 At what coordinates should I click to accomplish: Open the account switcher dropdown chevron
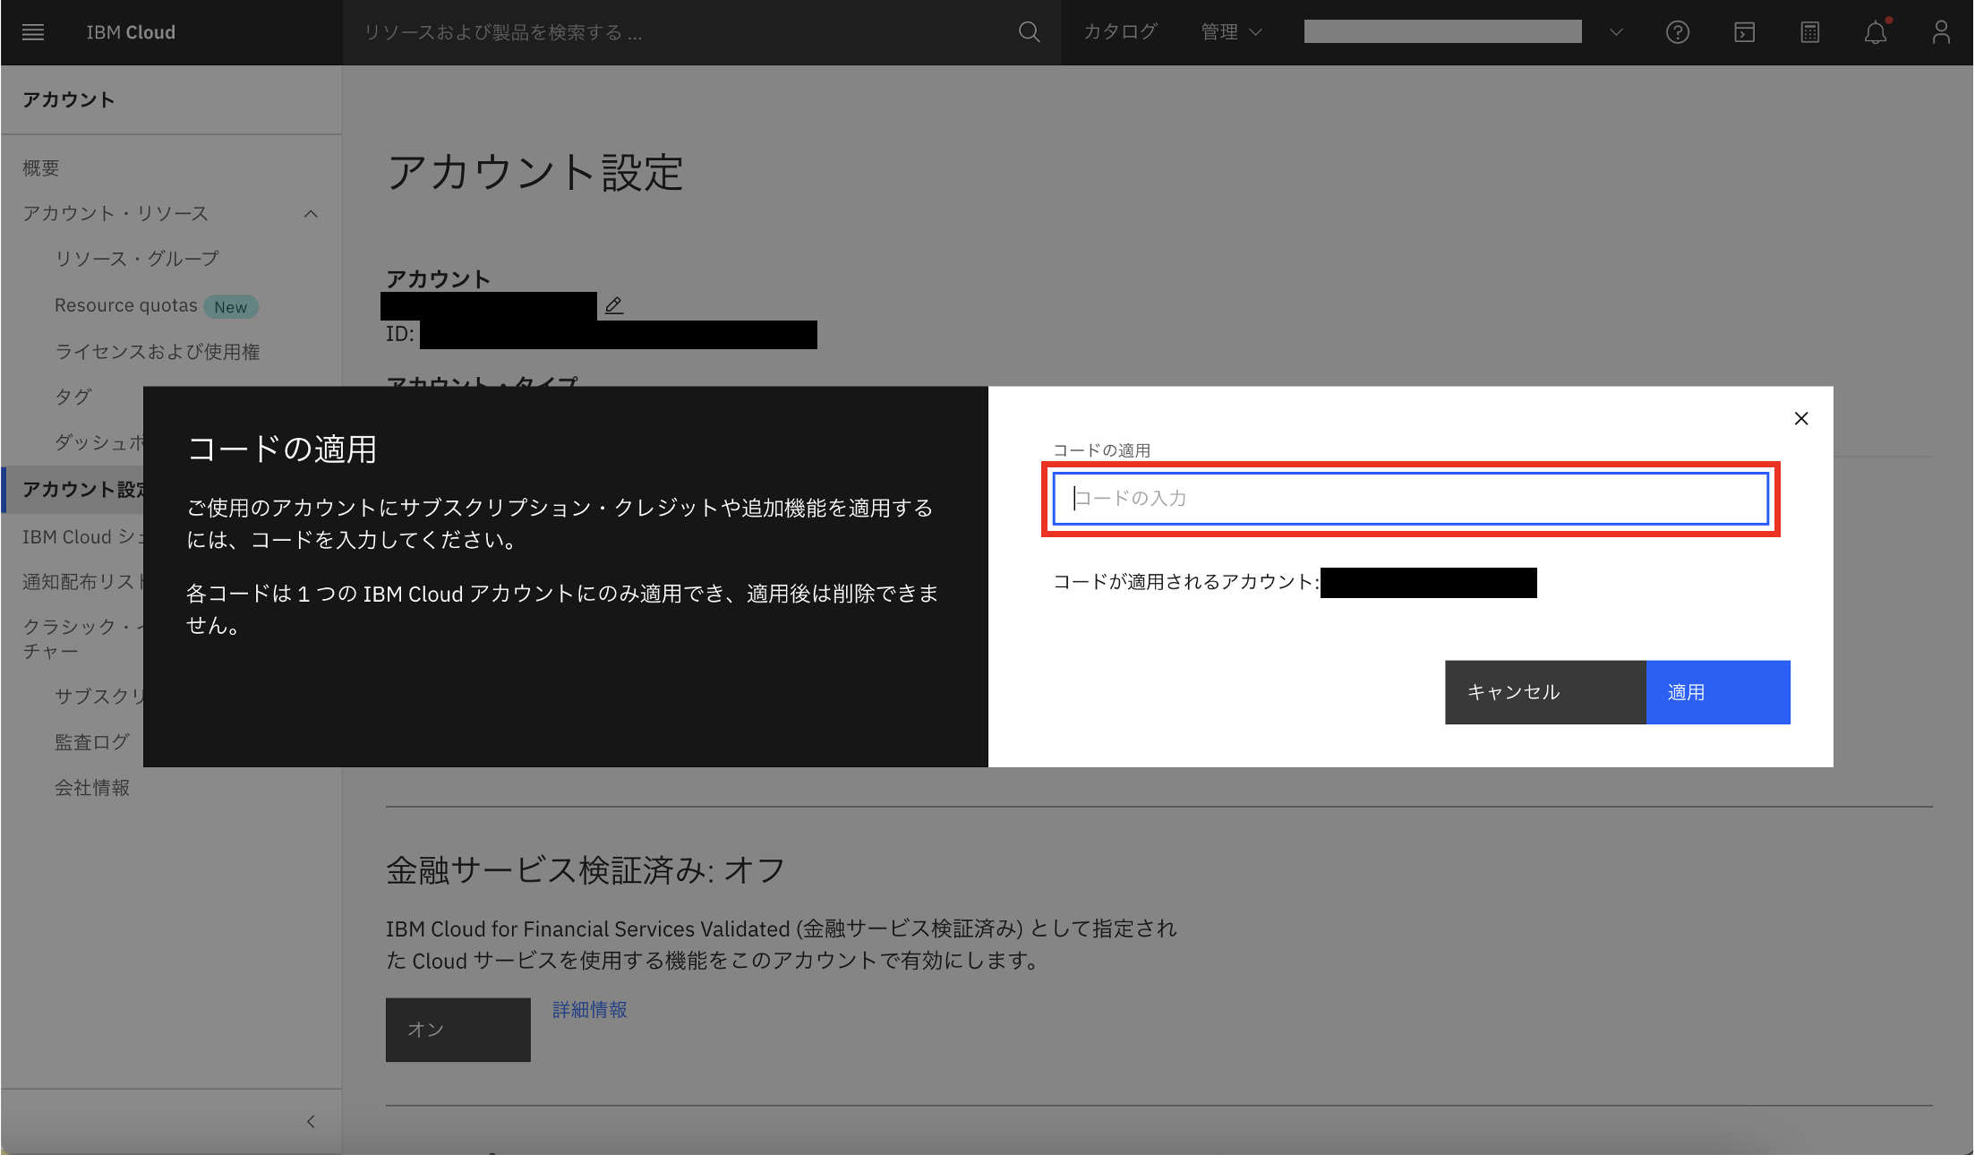coord(1616,32)
